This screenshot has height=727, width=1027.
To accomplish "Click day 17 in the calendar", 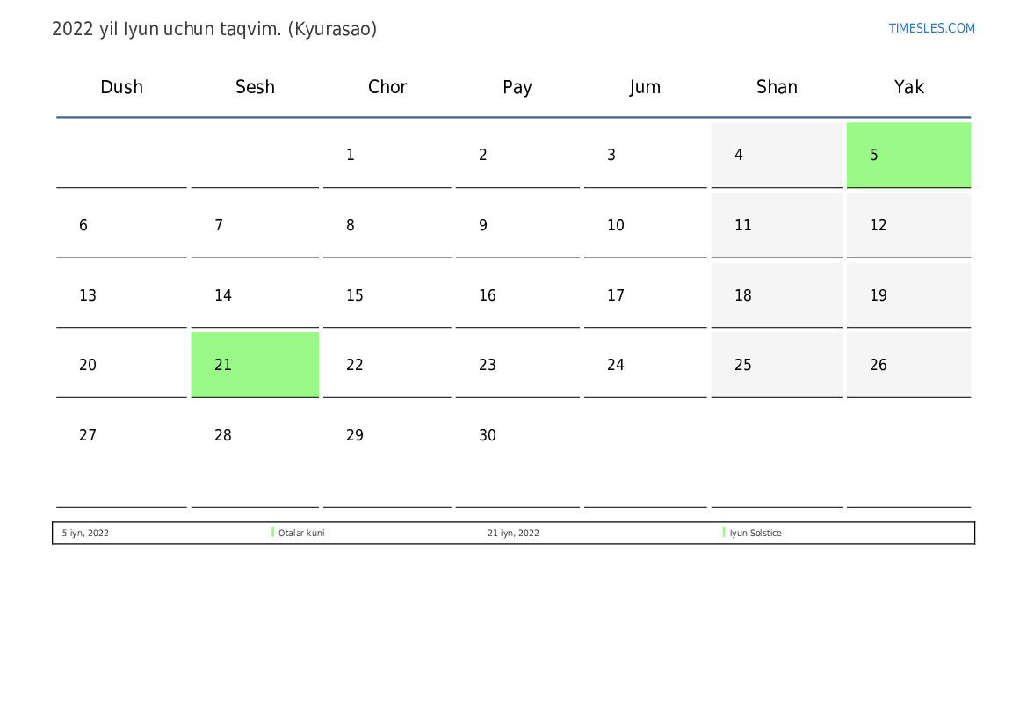I will 645,295.
